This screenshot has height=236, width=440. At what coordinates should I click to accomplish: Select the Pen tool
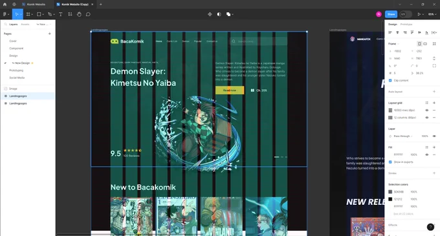pyautogui.click(x=50, y=14)
